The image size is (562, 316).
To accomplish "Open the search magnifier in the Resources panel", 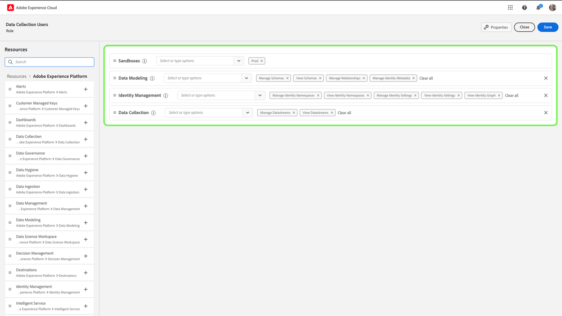I will click(x=10, y=61).
